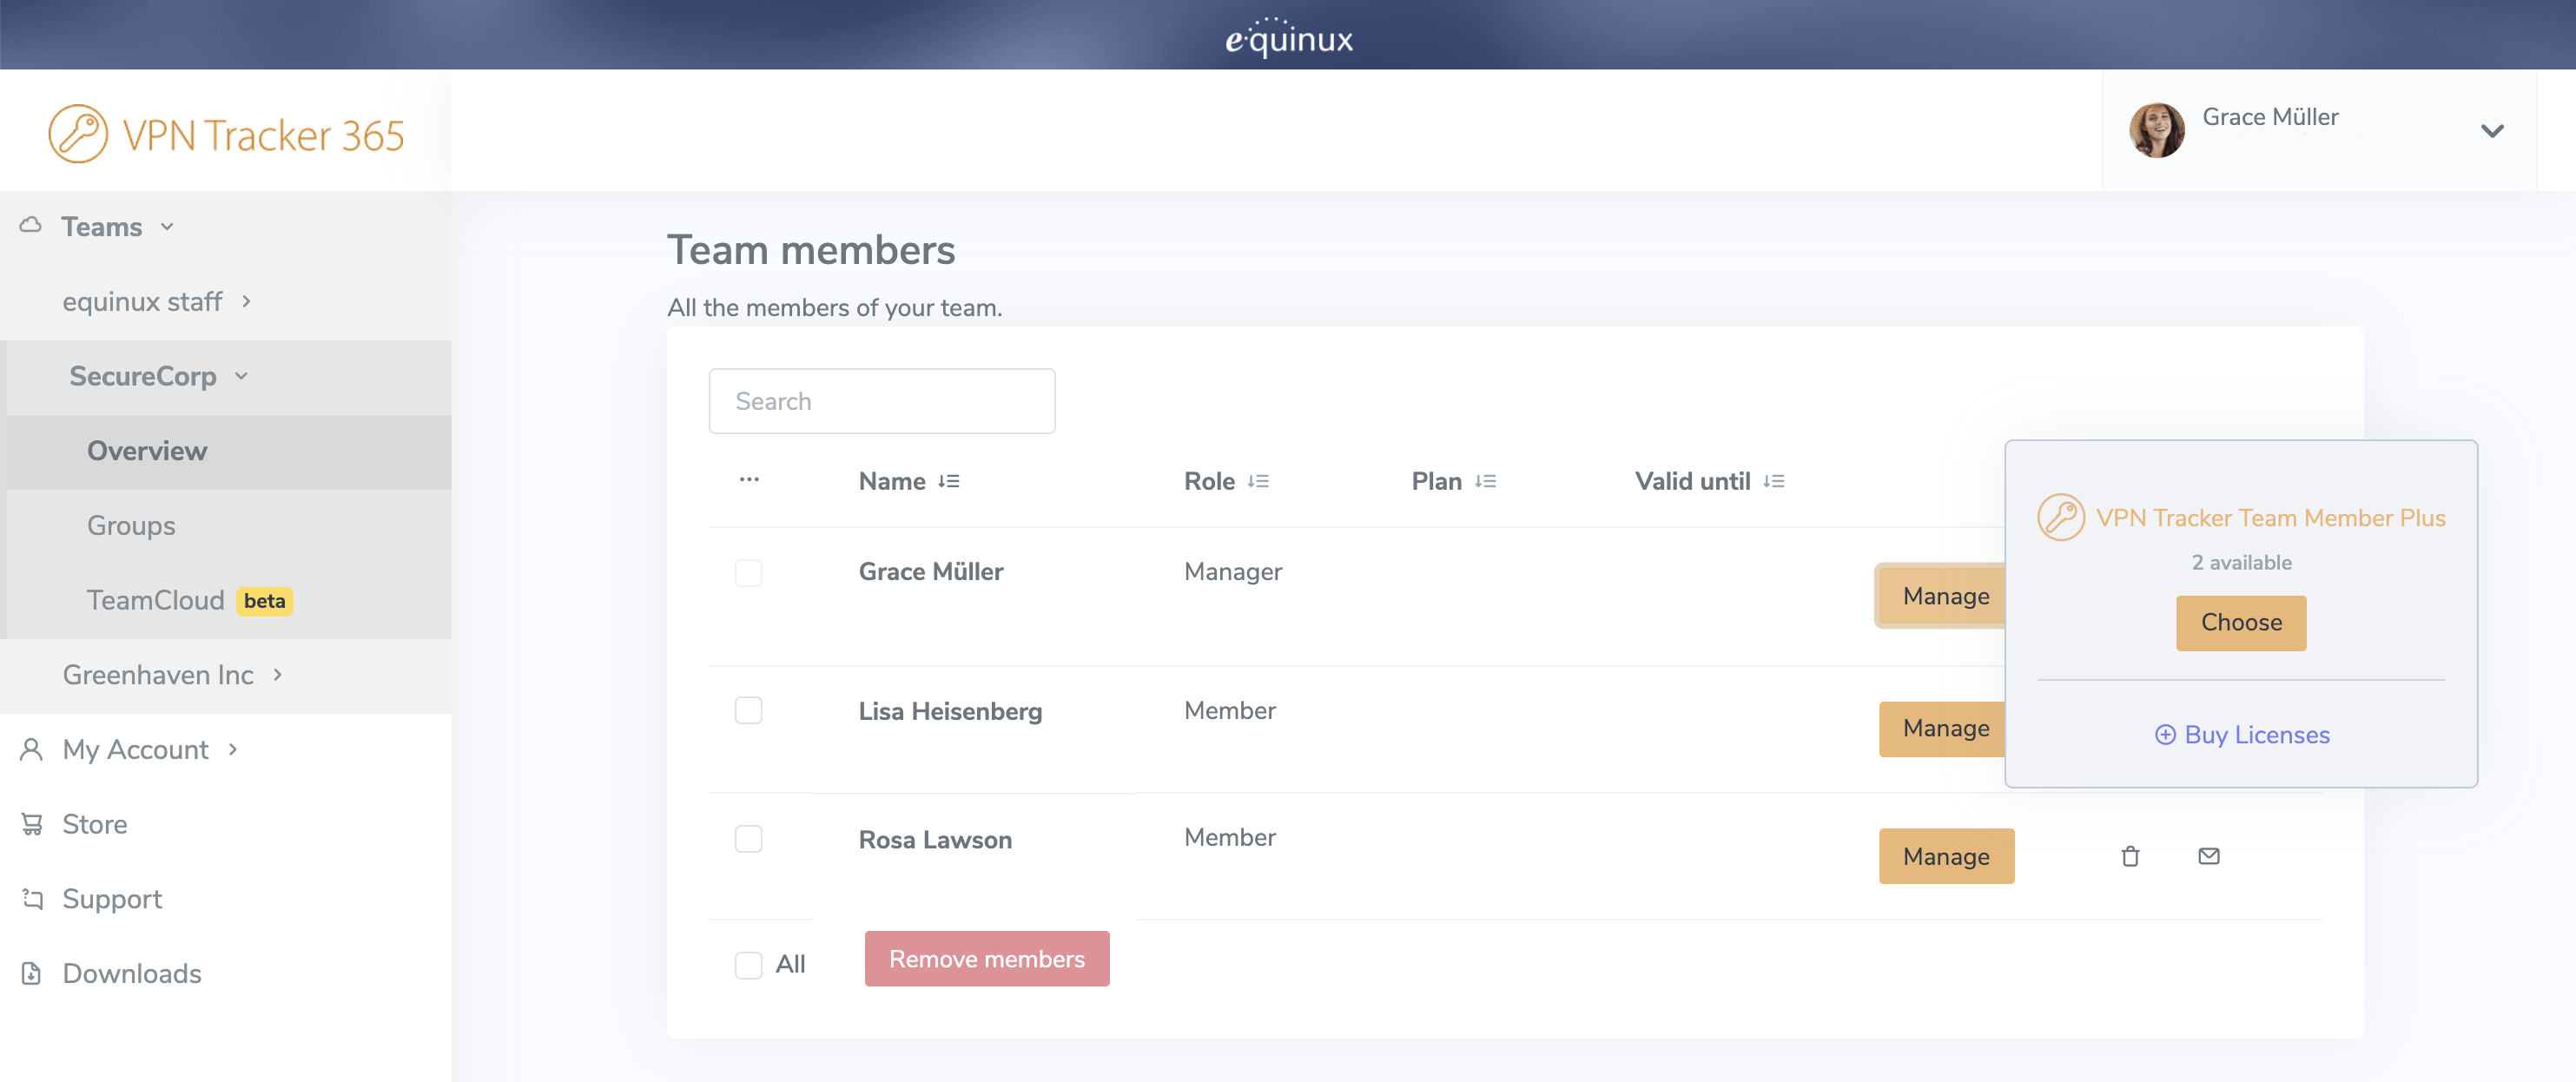Click the Teams cloud icon in sidebar
This screenshot has width=2576, height=1082.
pyautogui.click(x=31, y=226)
